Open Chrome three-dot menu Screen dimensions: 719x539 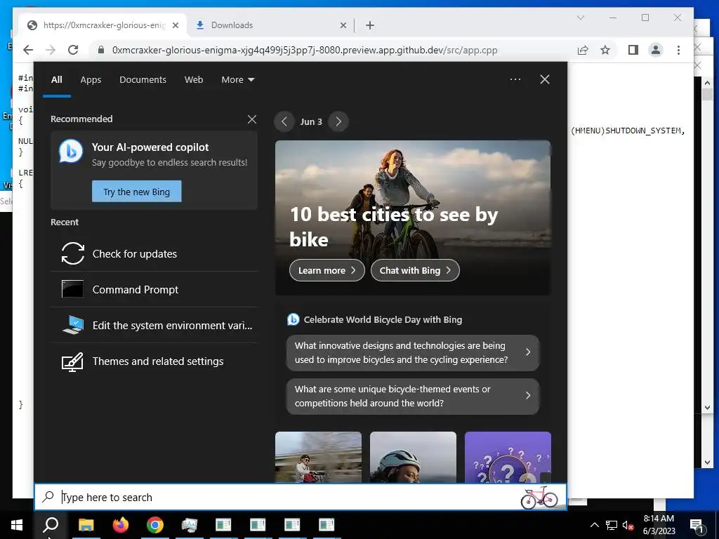coord(679,50)
